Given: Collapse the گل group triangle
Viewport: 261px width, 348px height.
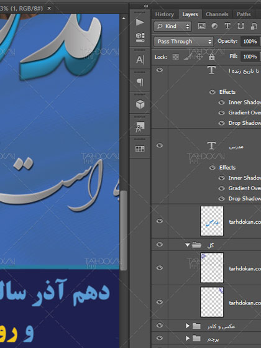Looking at the screenshot, I should (187, 245).
